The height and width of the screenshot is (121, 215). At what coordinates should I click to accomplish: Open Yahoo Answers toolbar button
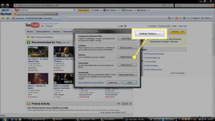tap(127, 10)
